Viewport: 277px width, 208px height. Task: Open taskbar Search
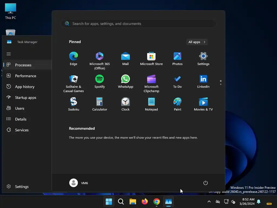[x=121, y=201]
